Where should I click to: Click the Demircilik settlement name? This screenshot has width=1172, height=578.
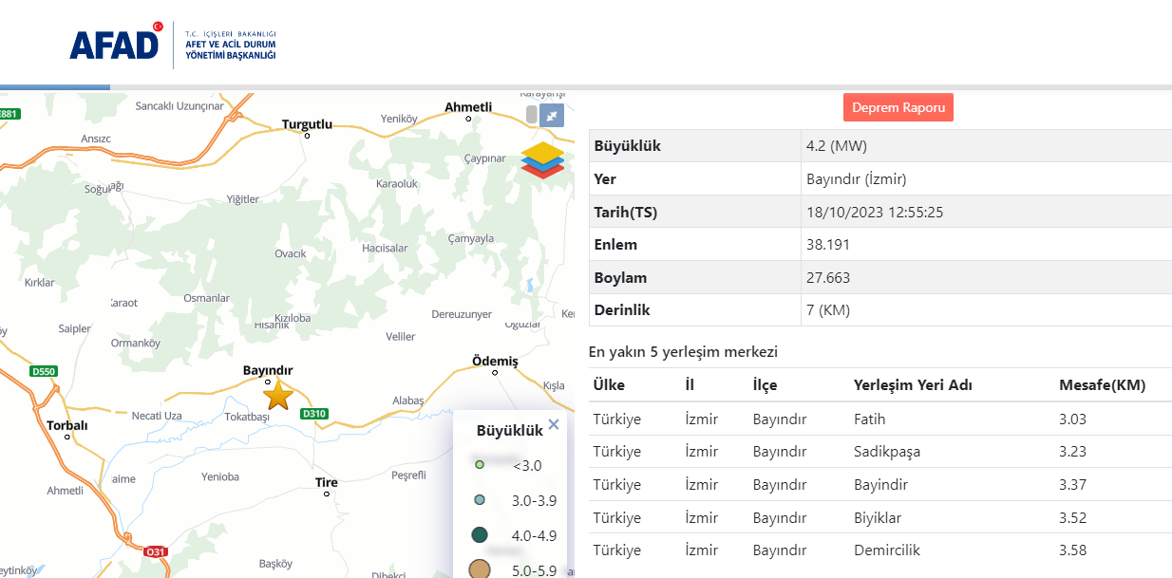tap(887, 550)
